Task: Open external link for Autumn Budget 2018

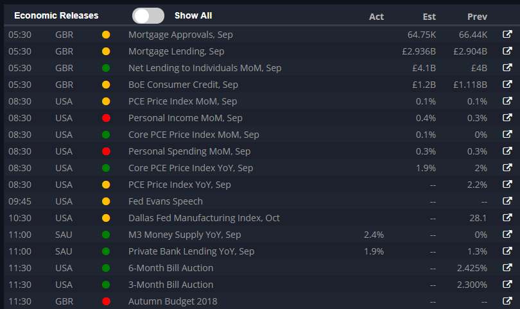Action: point(507,301)
